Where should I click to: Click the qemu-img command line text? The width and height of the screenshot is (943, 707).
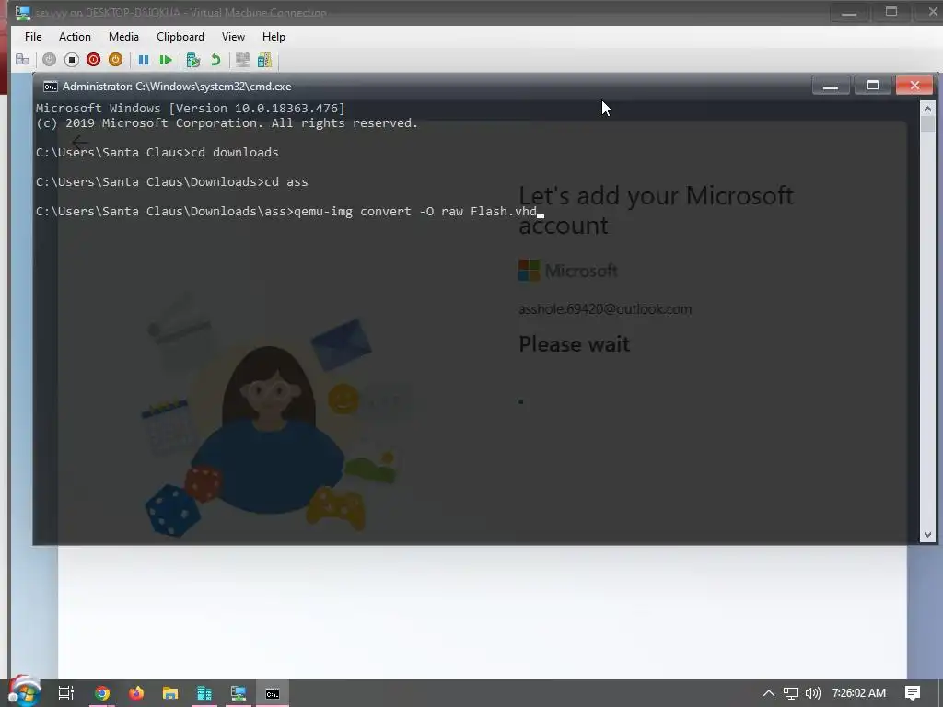click(415, 212)
